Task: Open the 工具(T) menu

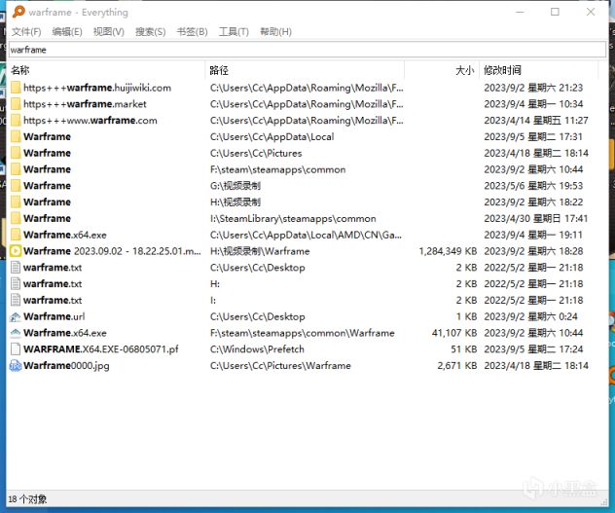Action: [x=234, y=32]
